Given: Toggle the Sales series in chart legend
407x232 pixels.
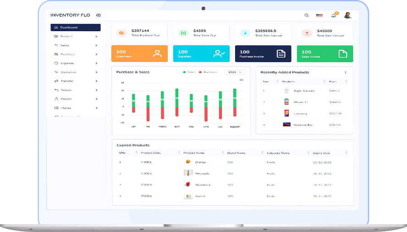Looking at the screenshot, I should 188,72.
